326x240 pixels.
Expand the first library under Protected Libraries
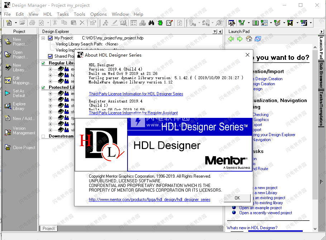pyautogui.click(x=50, y=93)
